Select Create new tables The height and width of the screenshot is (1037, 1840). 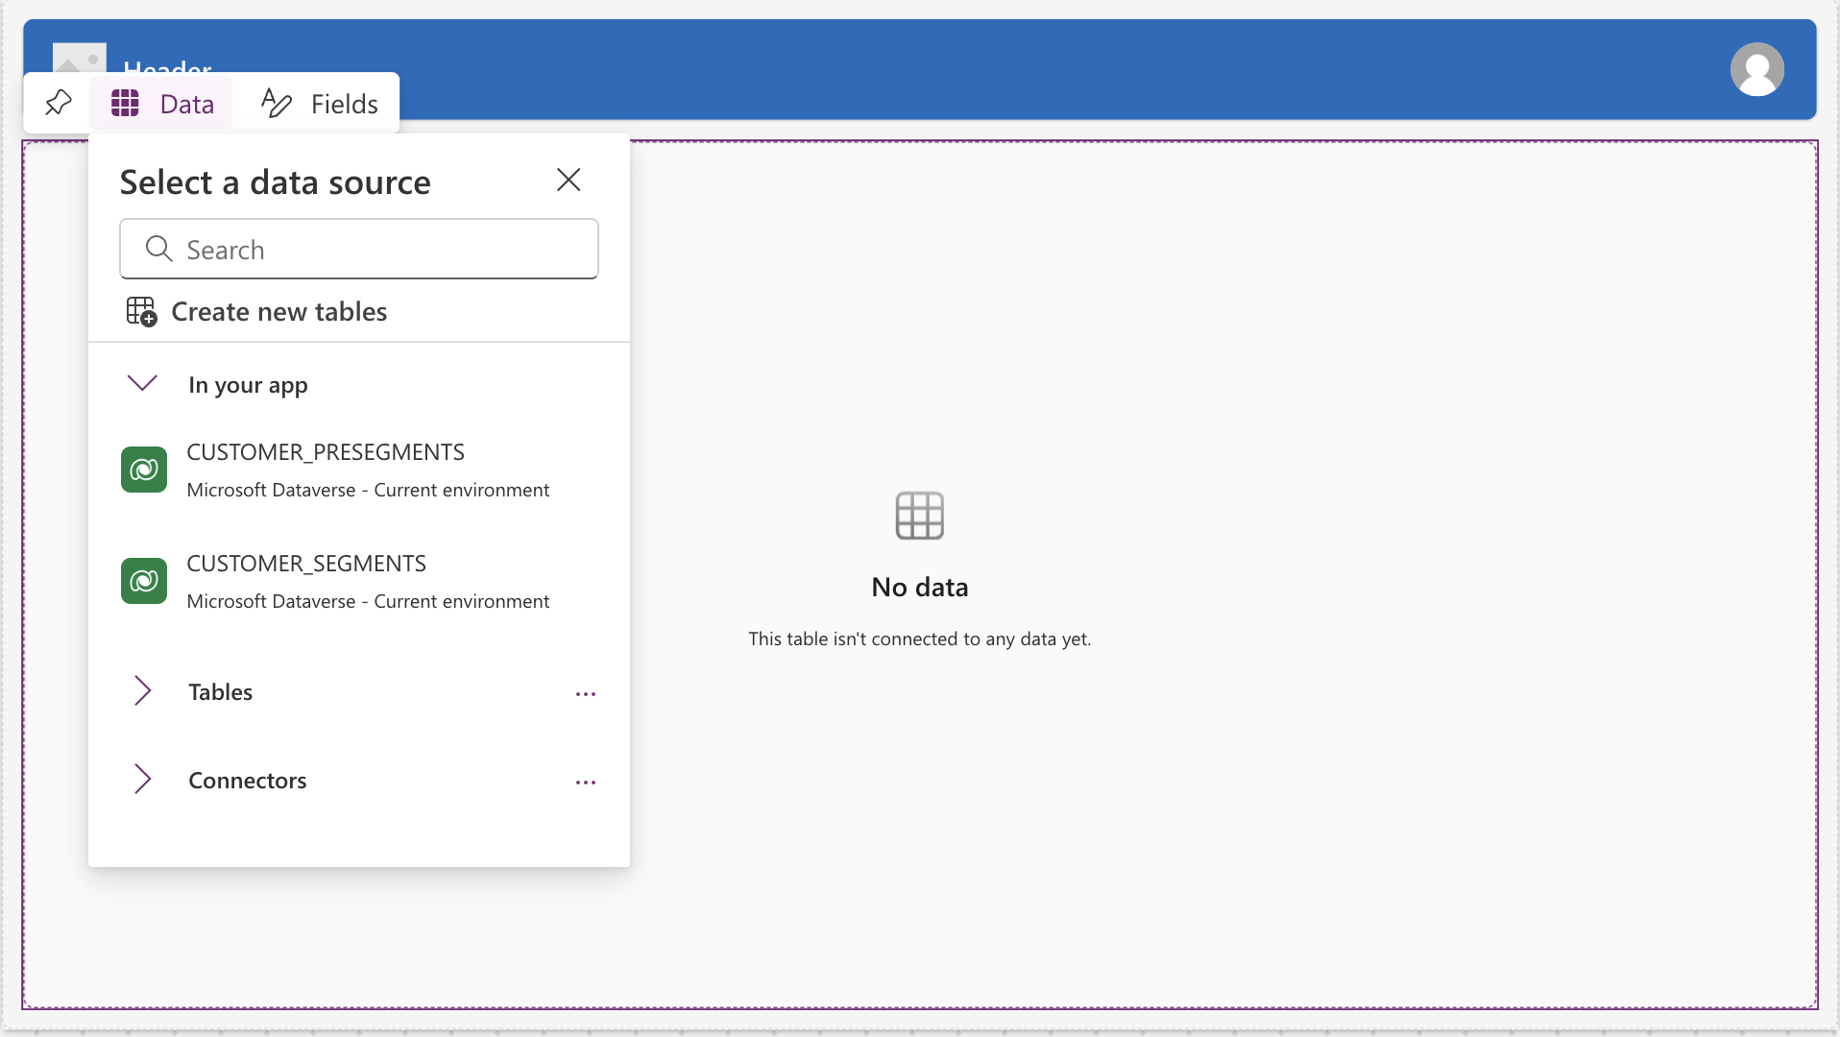pos(278,312)
